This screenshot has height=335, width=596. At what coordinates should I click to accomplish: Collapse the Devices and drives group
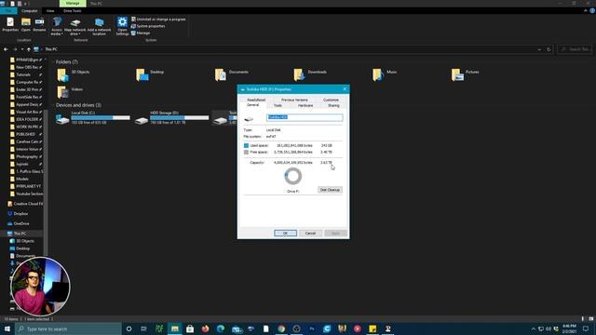[53, 105]
